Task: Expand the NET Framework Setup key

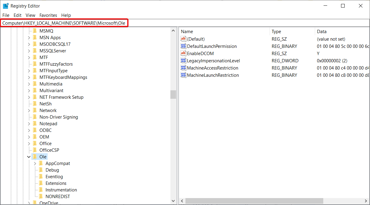Action: [29, 97]
